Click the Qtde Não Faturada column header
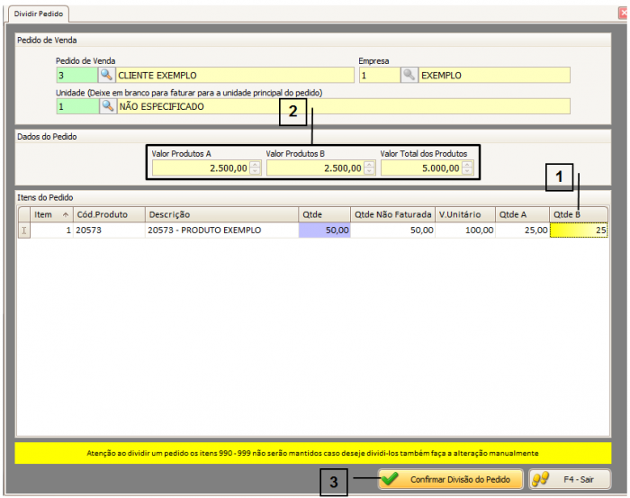The image size is (630, 498). coord(392,214)
